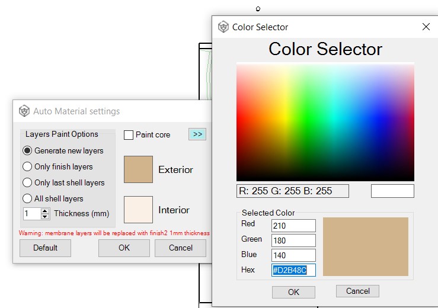Select All shell layers radio button
438x308 pixels.
point(27,198)
